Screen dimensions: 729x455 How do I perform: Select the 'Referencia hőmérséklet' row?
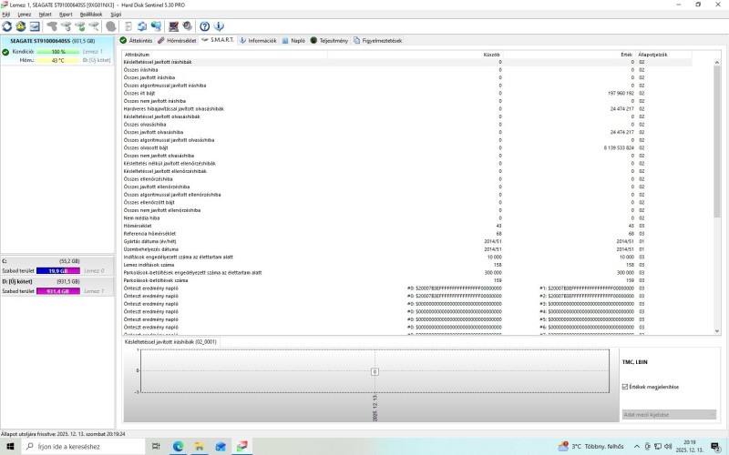pos(407,234)
